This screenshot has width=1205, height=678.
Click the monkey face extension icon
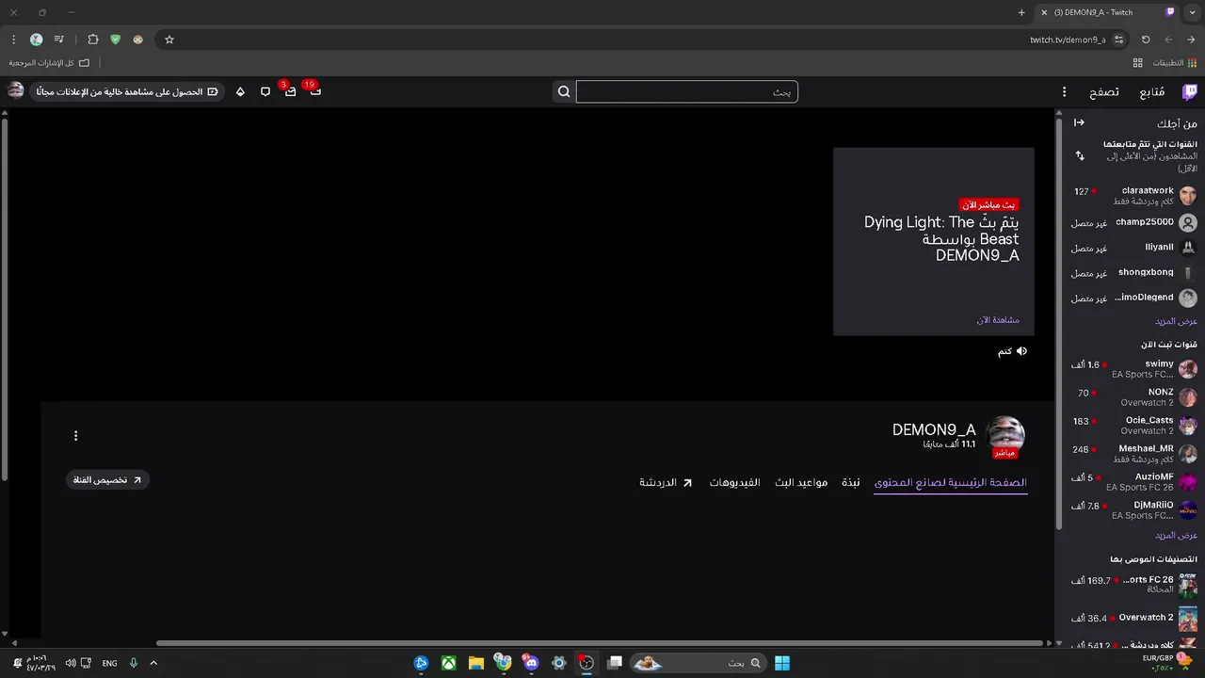tap(138, 40)
